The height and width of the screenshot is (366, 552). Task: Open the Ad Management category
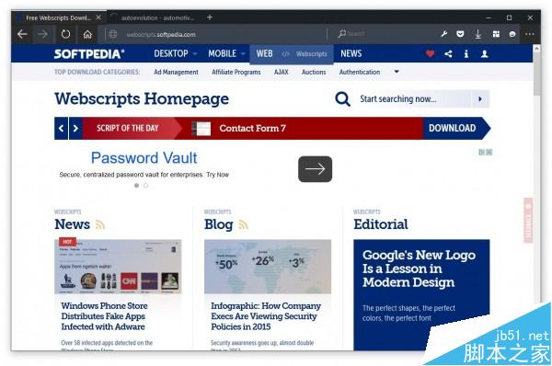tap(176, 72)
